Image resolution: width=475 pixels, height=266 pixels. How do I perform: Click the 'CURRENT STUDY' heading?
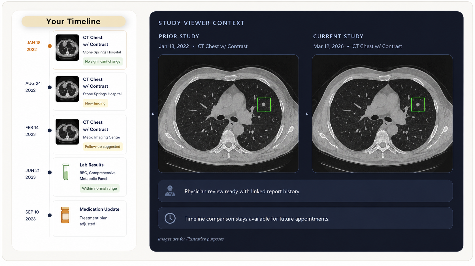click(338, 36)
